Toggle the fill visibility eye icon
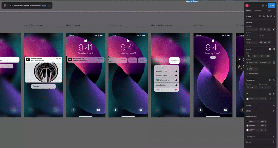The image size is (278, 148). (x=270, y=99)
